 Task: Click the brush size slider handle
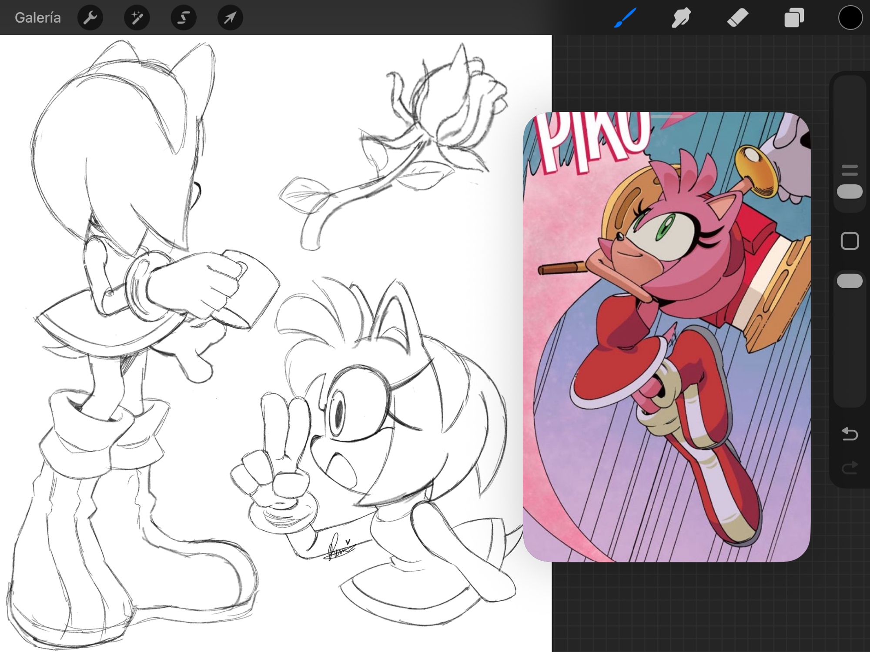coord(850,192)
